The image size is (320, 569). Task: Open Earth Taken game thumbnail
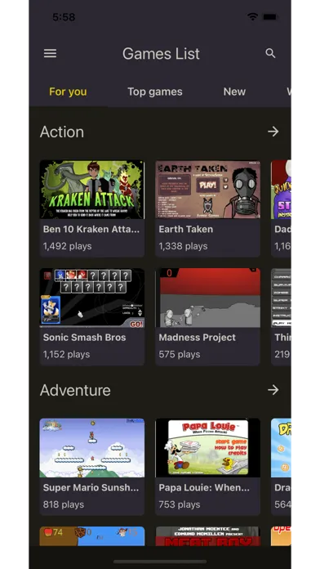coord(207,190)
